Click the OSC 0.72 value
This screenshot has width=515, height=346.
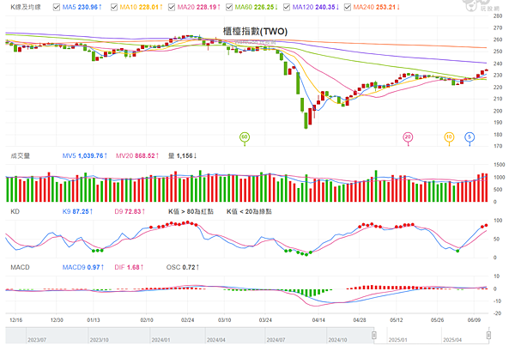[183, 268]
